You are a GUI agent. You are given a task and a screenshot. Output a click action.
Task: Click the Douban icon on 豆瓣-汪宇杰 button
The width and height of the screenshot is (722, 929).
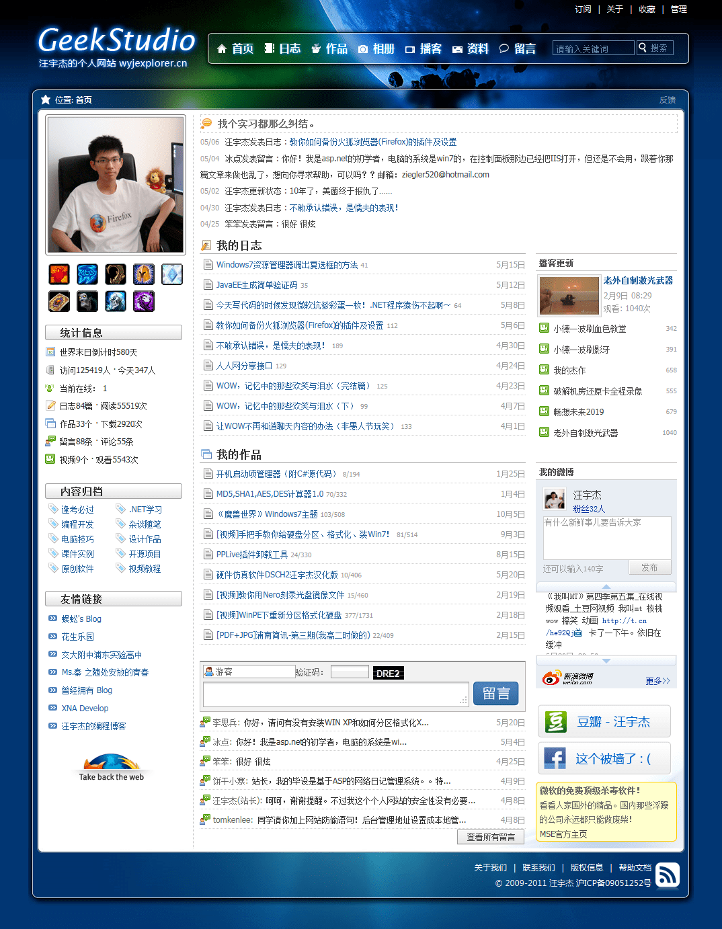point(555,721)
